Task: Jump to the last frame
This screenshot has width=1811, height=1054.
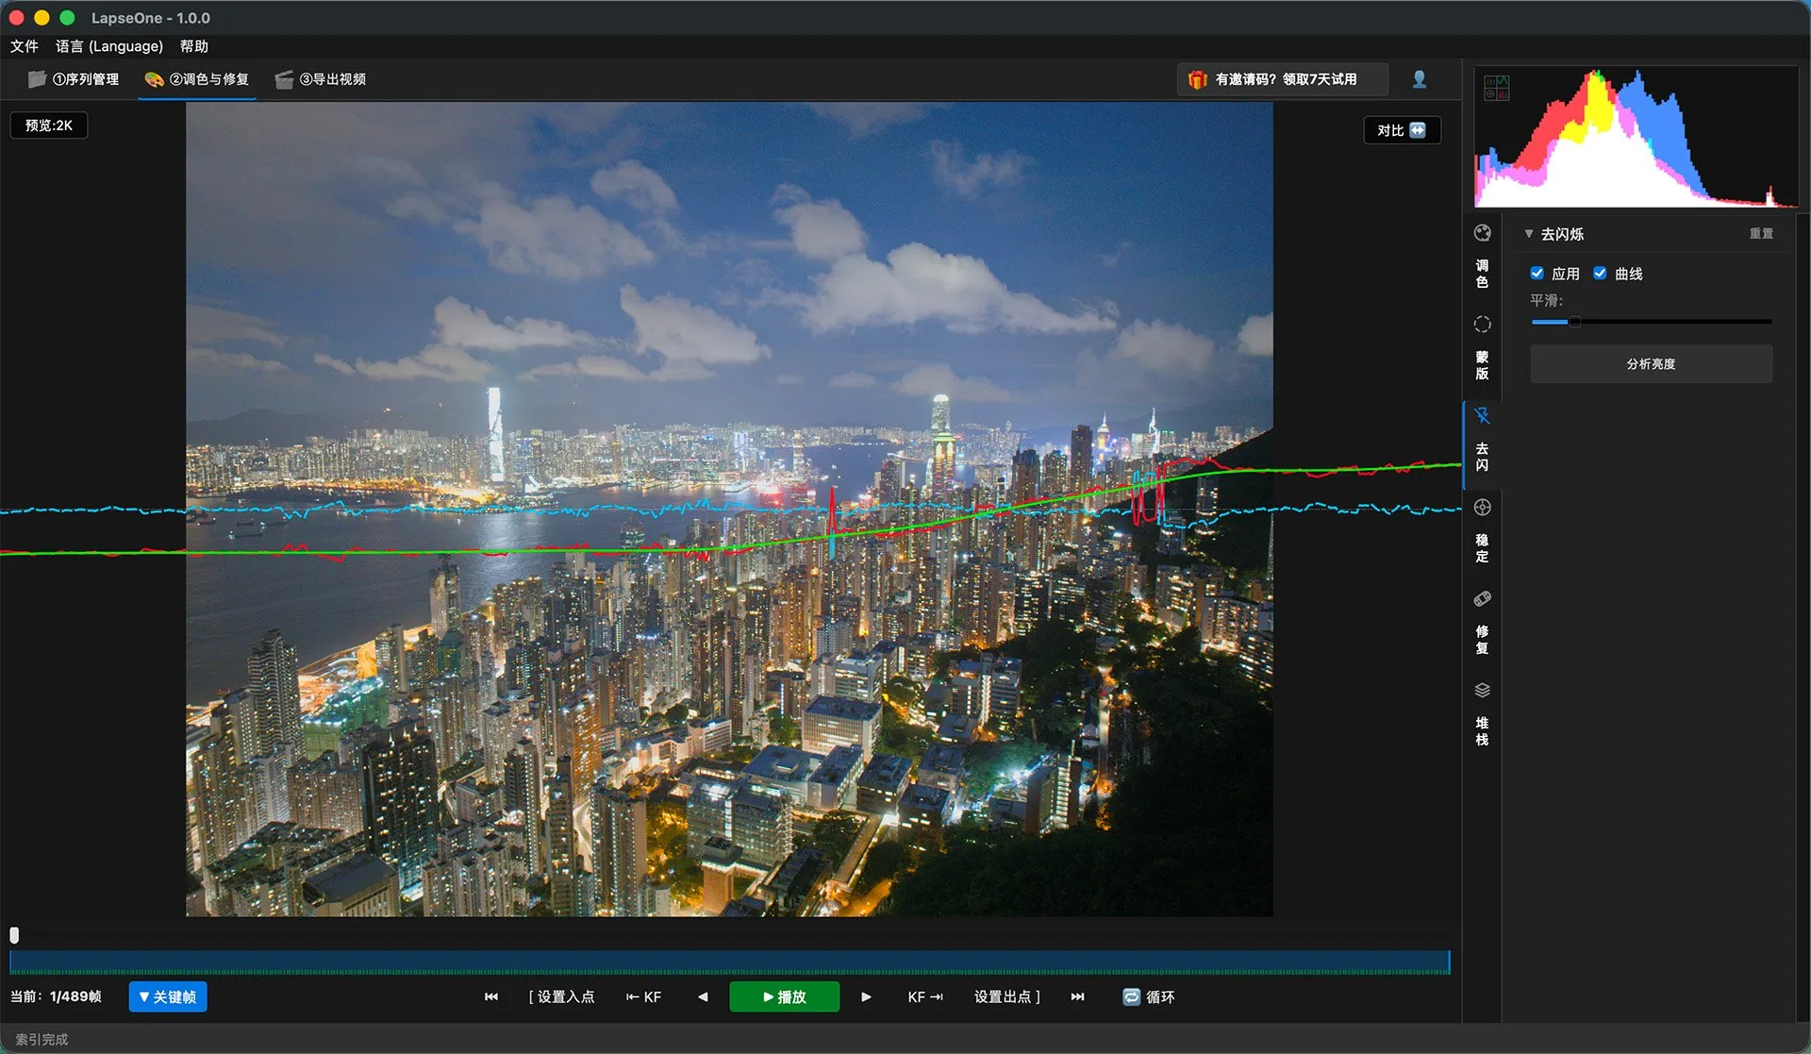Action: (1077, 996)
